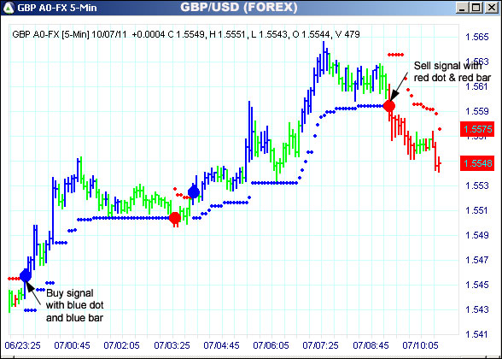Click the large blue buy signal dot near 06/23:25
Screen dimensions: 502x359
click(x=26, y=275)
